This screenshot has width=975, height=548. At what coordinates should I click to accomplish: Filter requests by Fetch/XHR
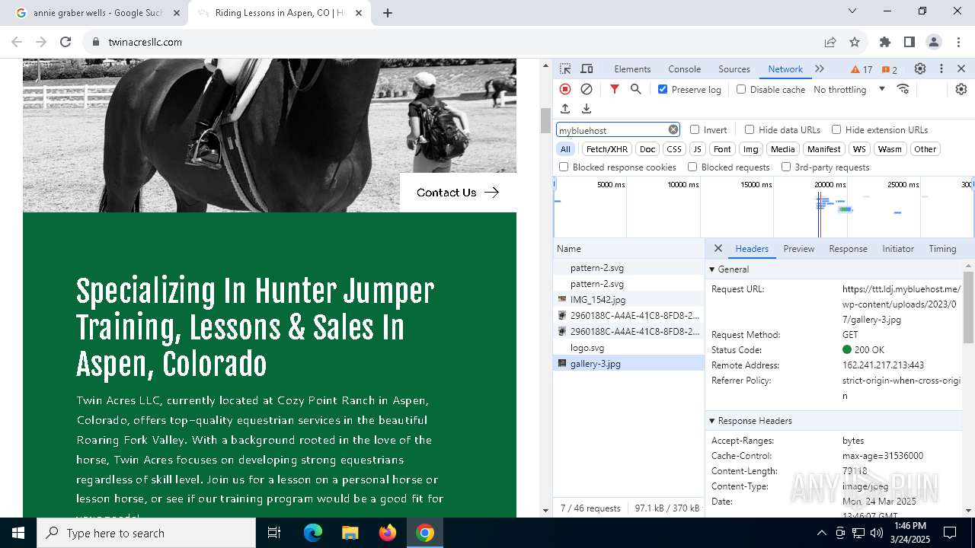pyautogui.click(x=607, y=149)
